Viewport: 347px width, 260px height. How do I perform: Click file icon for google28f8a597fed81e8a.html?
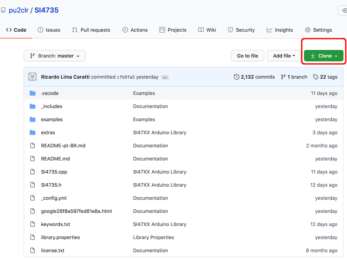point(33,211)
